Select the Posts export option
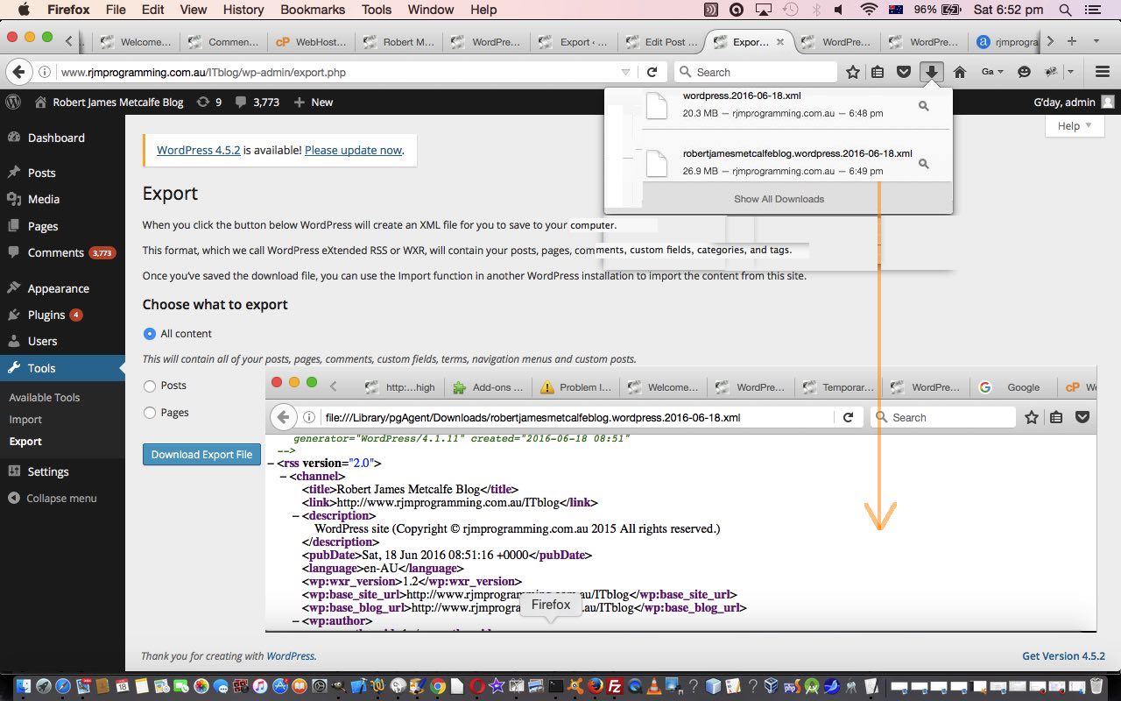1121x701 pixels. click(150, 386)
